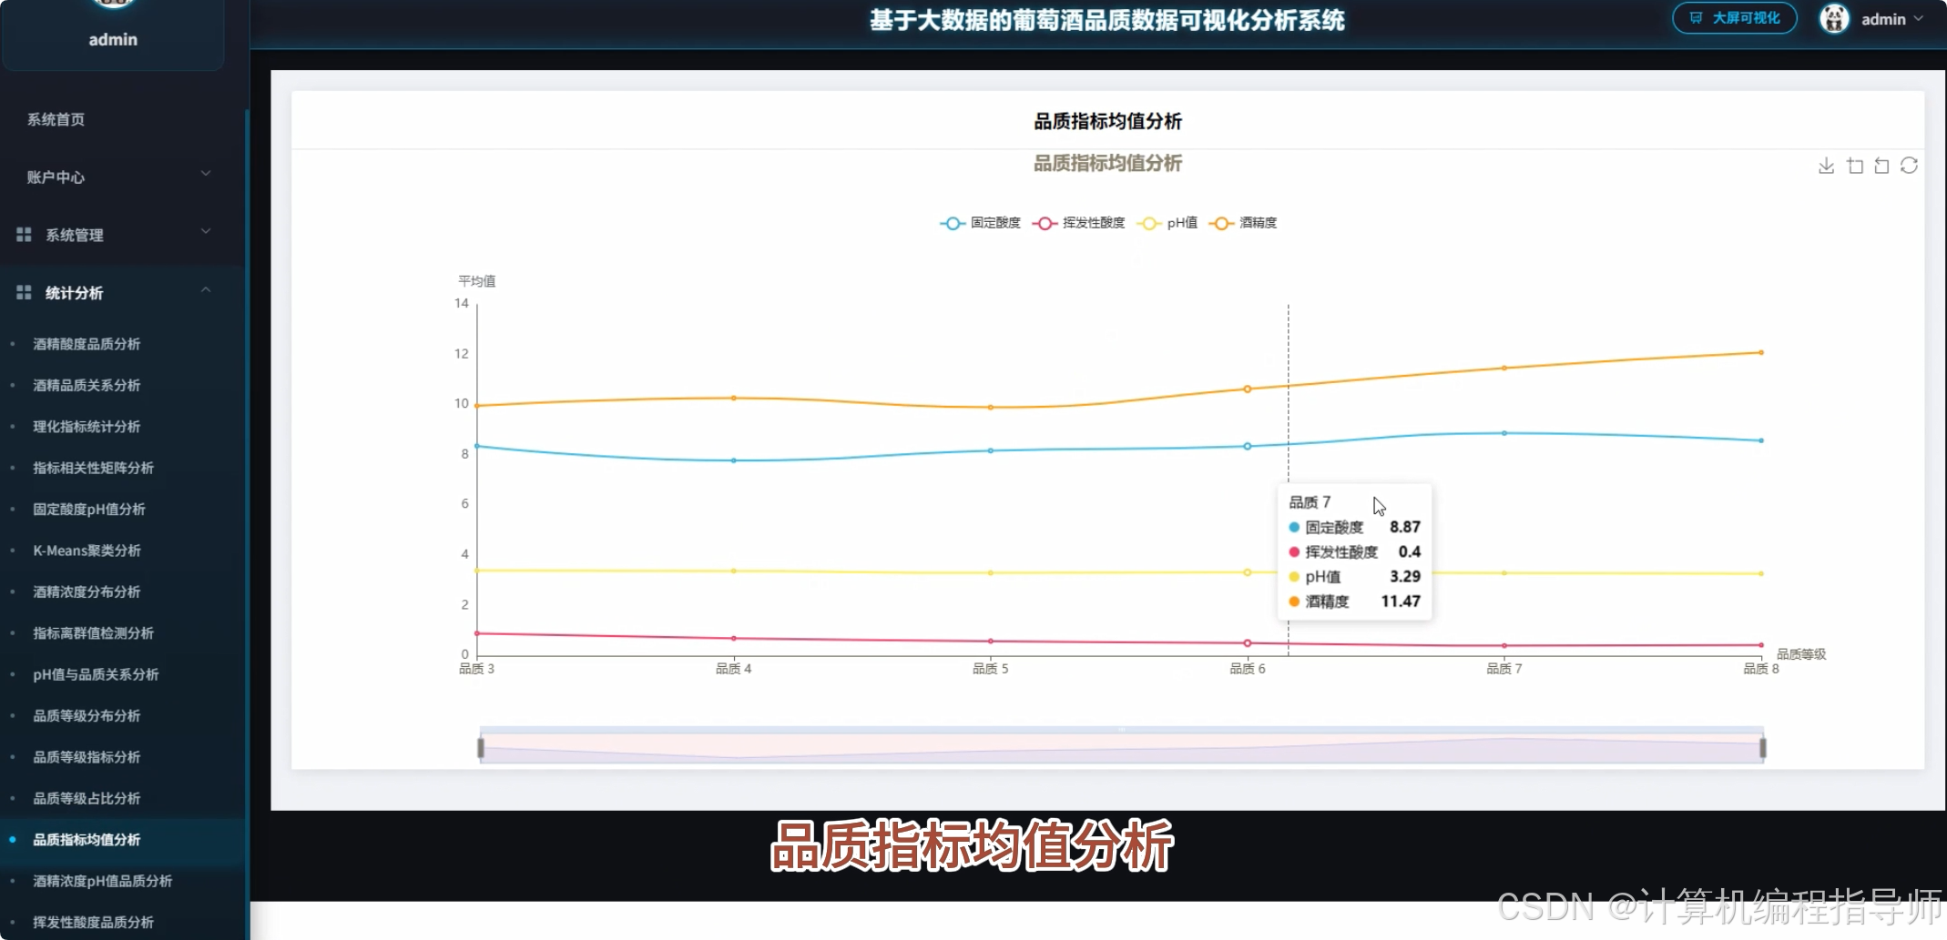Click the chart save-as-image download icon
Screen dimensions: 1947x940
point(1826,166)
